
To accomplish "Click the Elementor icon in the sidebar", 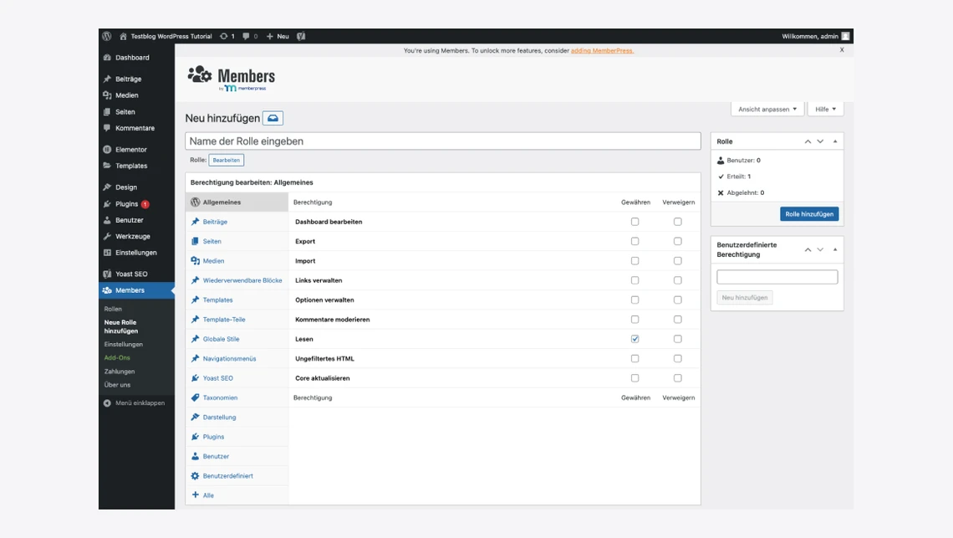I will tap(107, 150).
